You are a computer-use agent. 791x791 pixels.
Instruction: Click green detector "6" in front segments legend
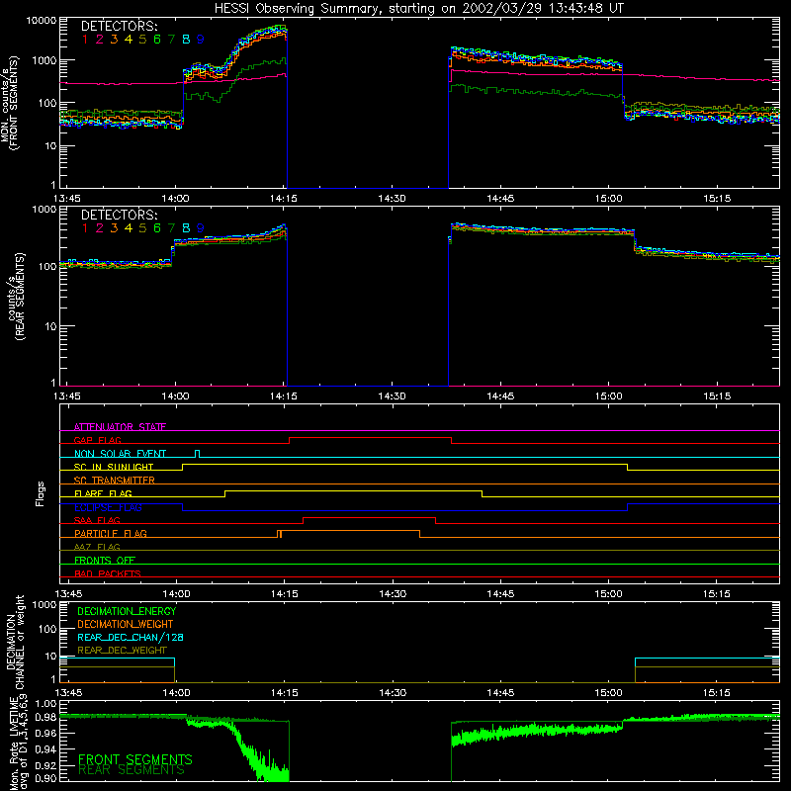pos(157,40)
